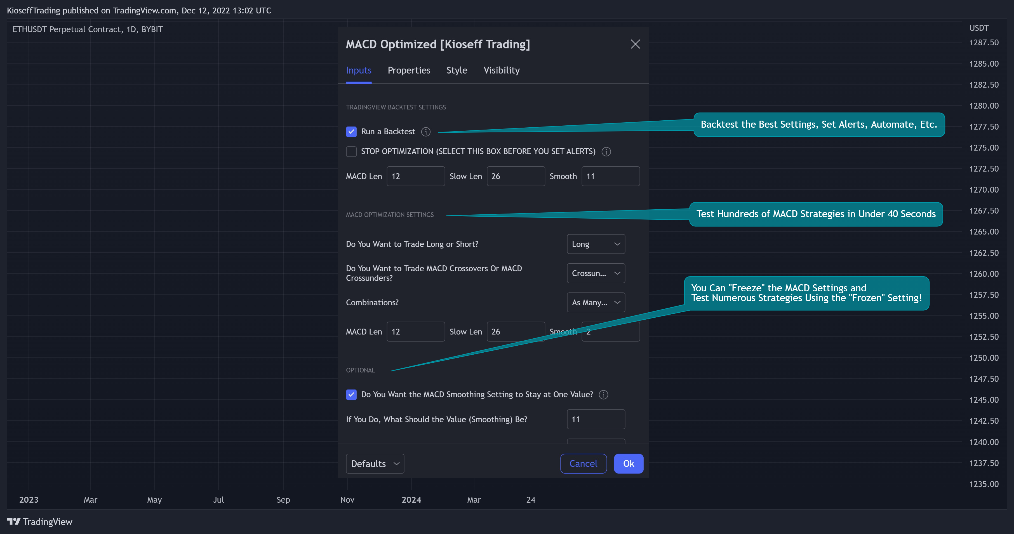Open the Trade Long or Short dropdown
Screen dimensions: 1014x534
[596, 244]
